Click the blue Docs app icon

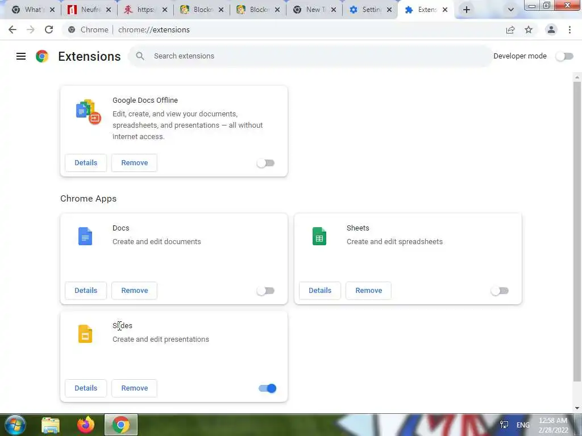(x=85, y=236)
